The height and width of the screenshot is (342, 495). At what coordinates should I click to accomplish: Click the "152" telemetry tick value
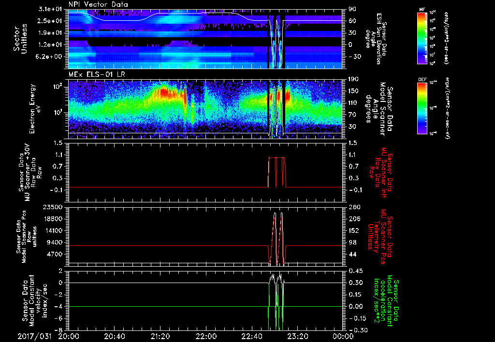pos(353,230)
